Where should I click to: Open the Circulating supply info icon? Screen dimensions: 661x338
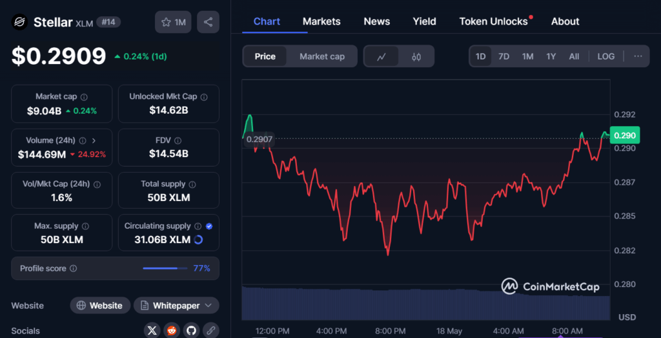(198, 227)
